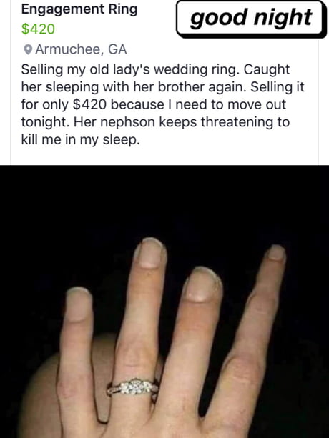Open the Engagement Ring listing title

79,9
